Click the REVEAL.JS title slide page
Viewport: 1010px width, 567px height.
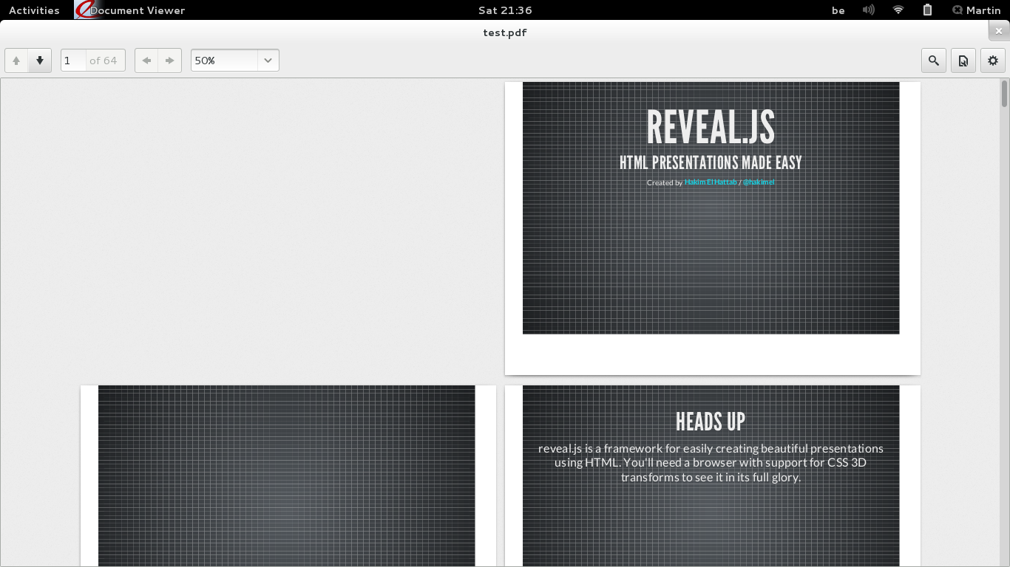pyautogui.click(x=713, y=228)
